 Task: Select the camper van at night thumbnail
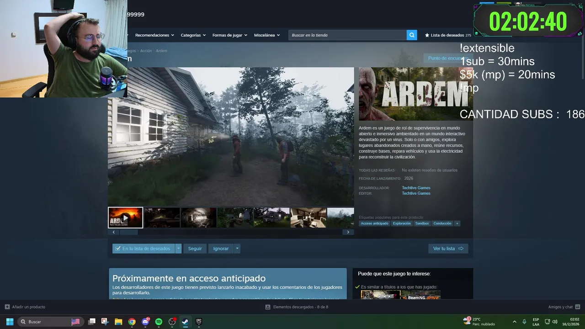tap(271, 218)
